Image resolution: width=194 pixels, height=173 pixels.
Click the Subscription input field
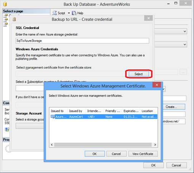[30, 88]
